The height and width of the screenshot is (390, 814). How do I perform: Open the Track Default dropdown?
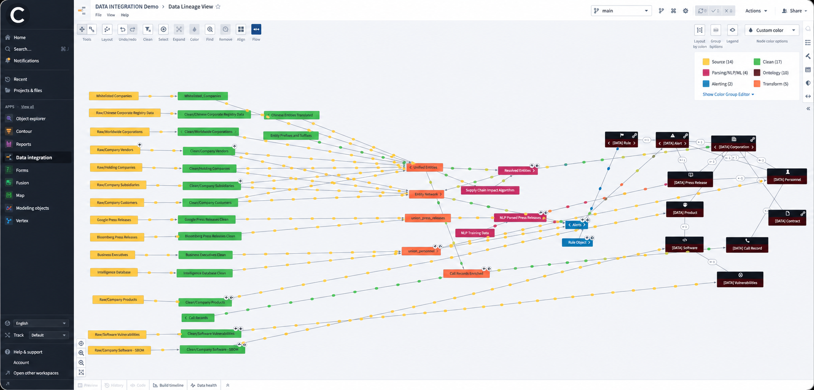[x=49, y=335]
